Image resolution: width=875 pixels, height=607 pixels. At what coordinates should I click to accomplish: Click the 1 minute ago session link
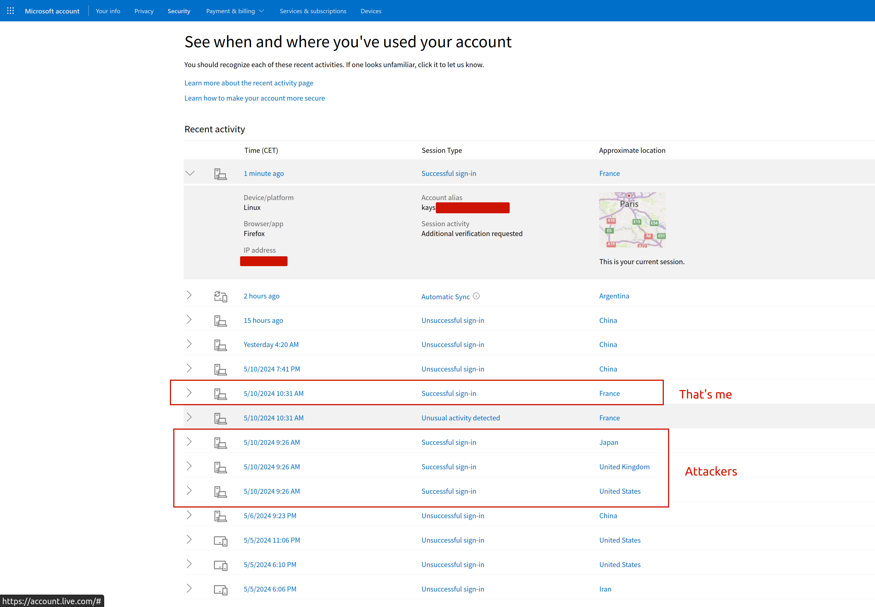[x=264, y=173]
